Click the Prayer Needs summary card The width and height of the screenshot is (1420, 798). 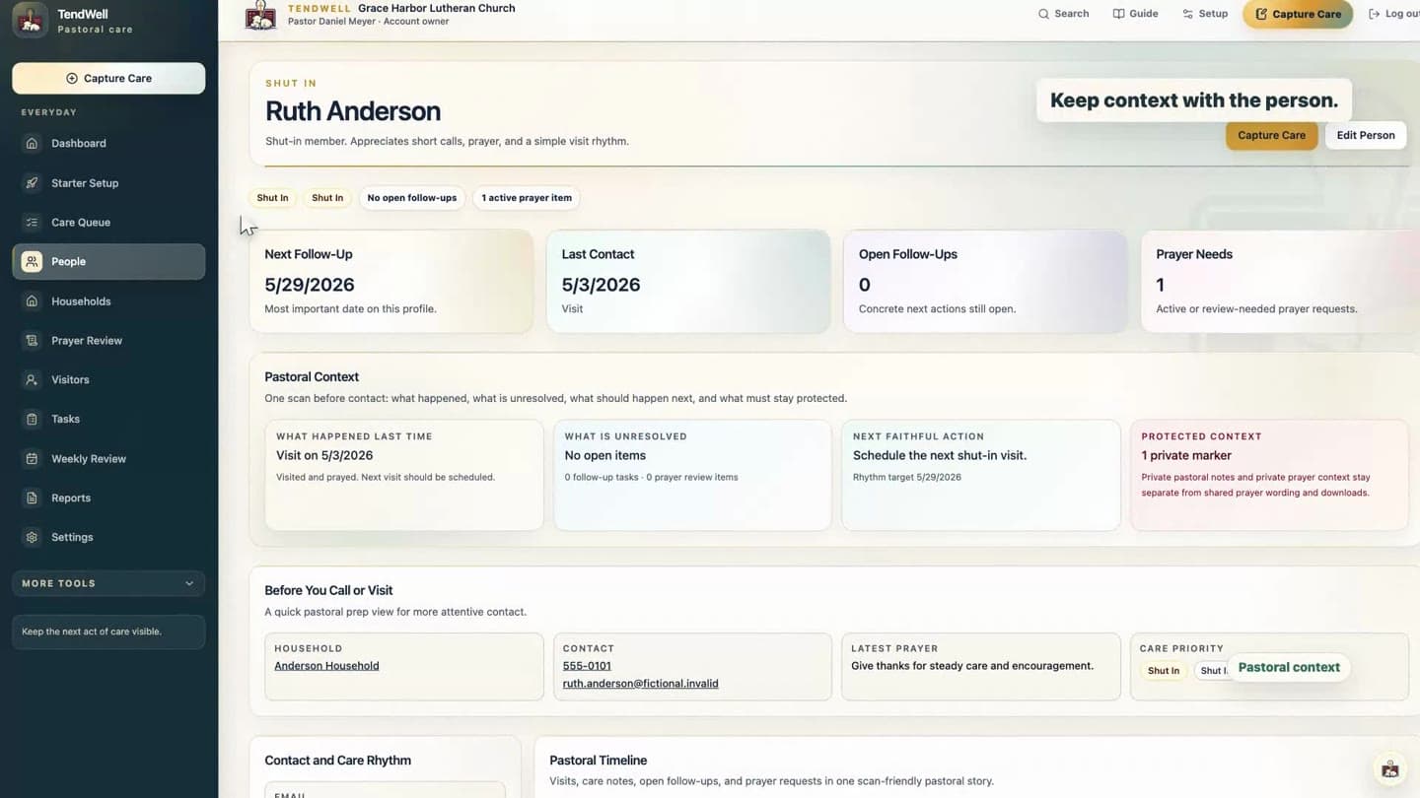point(1280,282)
